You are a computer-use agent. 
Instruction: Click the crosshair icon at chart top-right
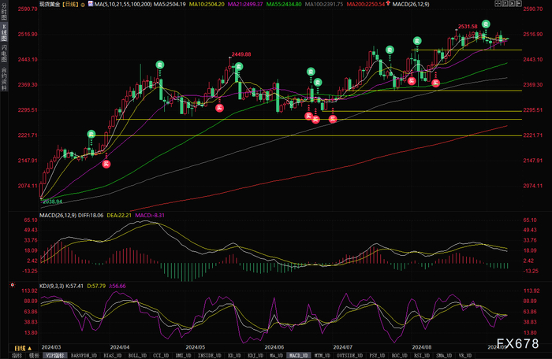point(498,4)
